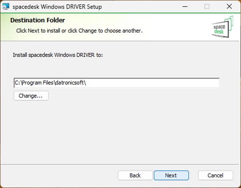Click the spacedesk logo in the header

222,27
